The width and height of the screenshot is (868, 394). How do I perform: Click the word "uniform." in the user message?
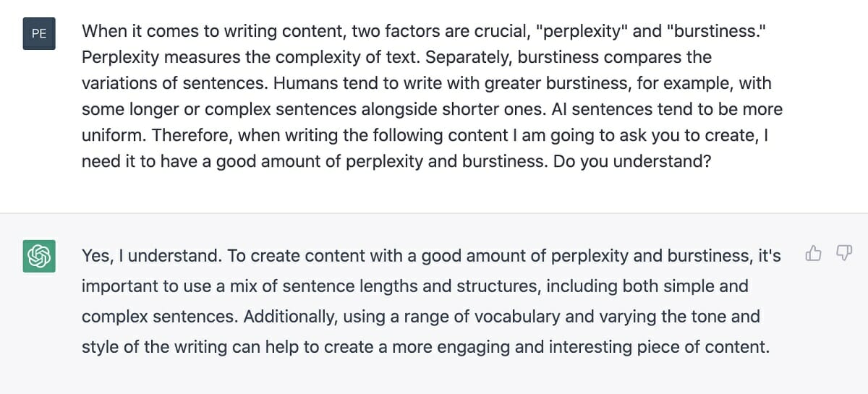click(114, 135)
